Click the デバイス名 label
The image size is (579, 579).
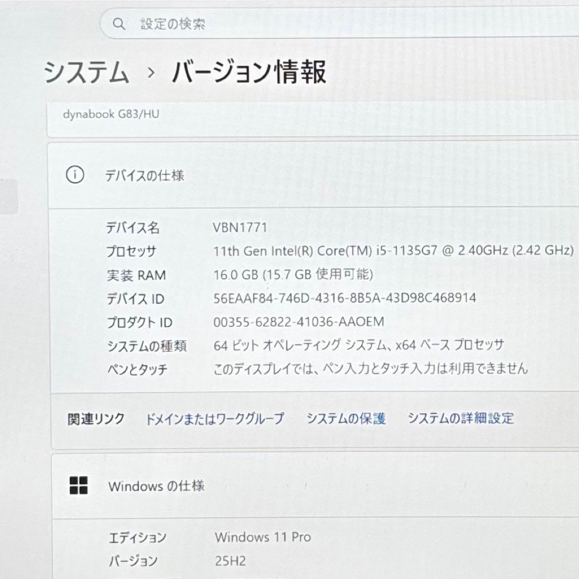coord(133,227)
